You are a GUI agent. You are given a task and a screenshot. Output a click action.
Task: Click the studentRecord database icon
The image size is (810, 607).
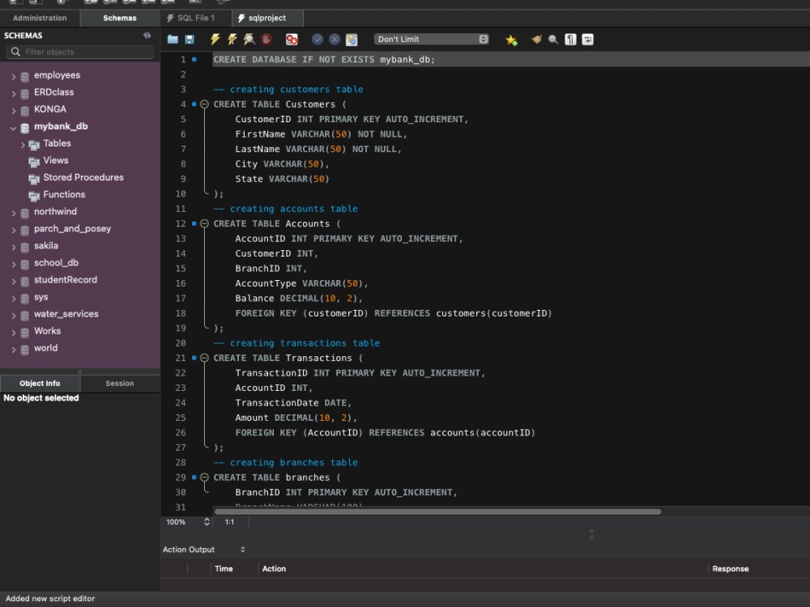pyautogui.click(x=24, y=282)
